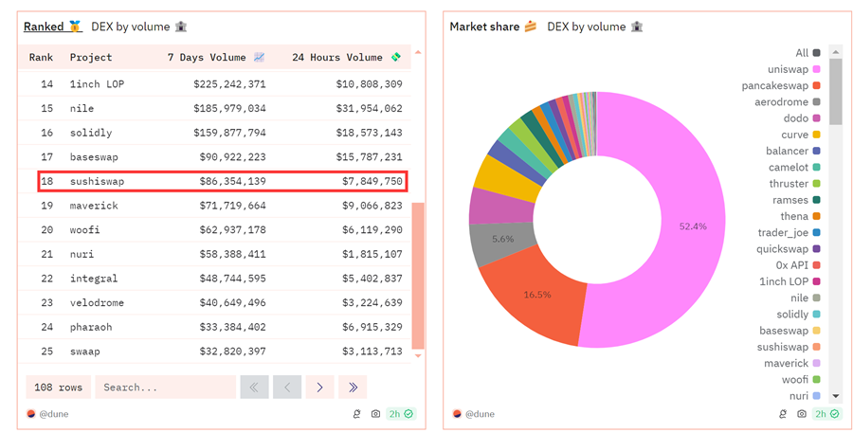Go to the next table page
Screen dimensions: 853x433
(x=319, y=387)
